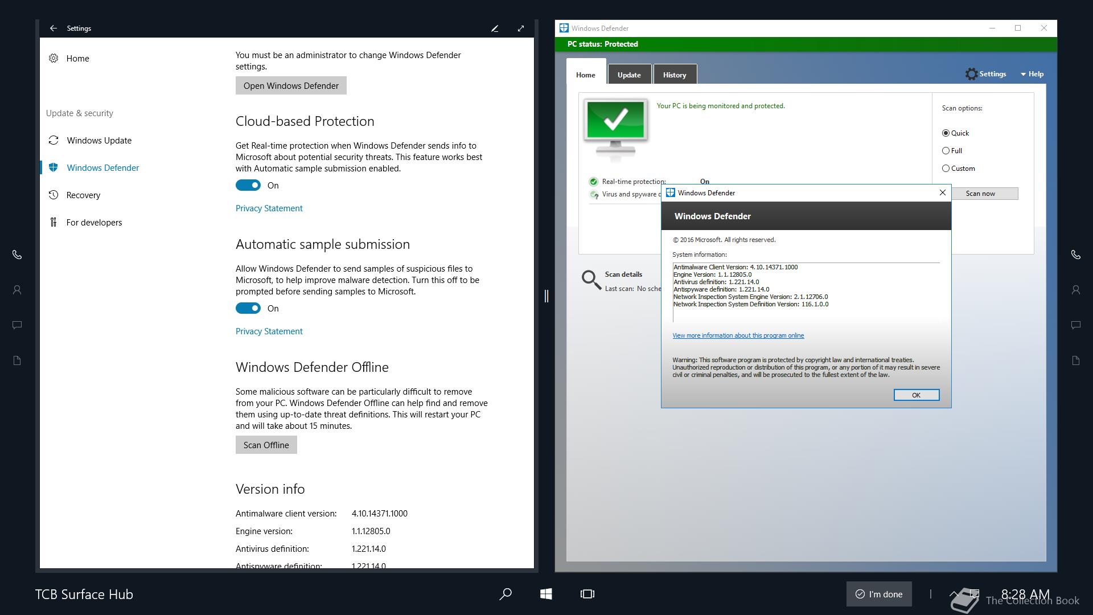The width and height of the screenshot is (1093, 615).
Task: Turn off Automatic sample submission toggle
Action: click(248, 308)
